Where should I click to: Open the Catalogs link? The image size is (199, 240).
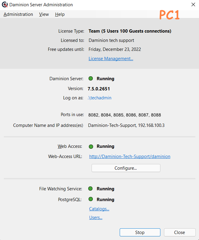(x=99, y=209)
